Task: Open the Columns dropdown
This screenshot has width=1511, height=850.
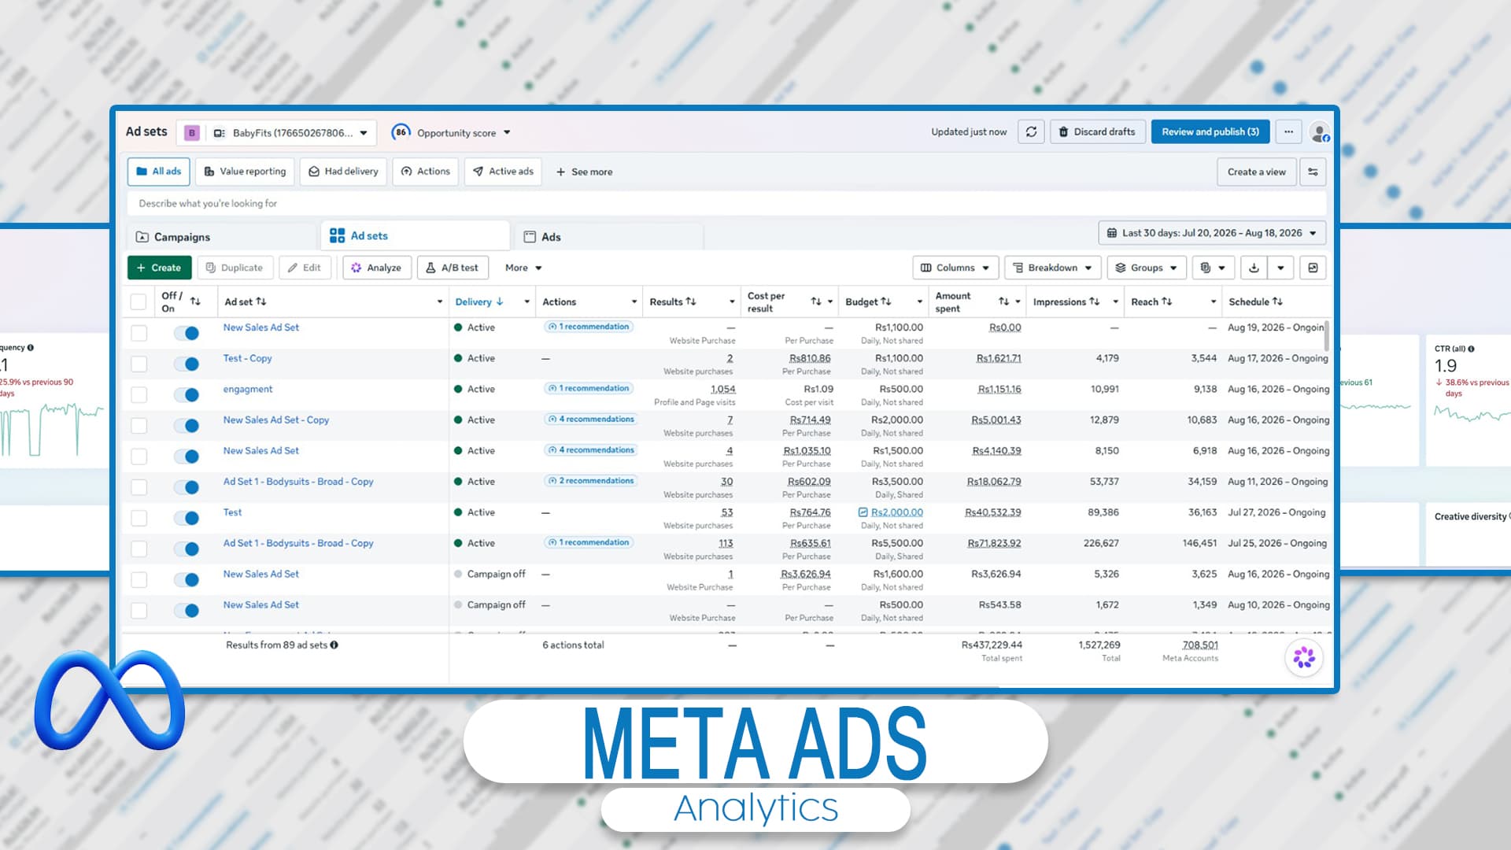Action: [x=955, y=268]
